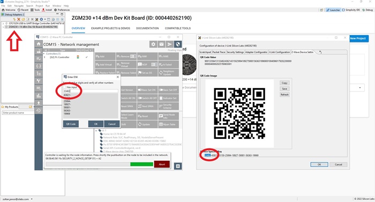Click Copy button next to QR code image
The image size is (375, 202).
[x=284, y=83]
